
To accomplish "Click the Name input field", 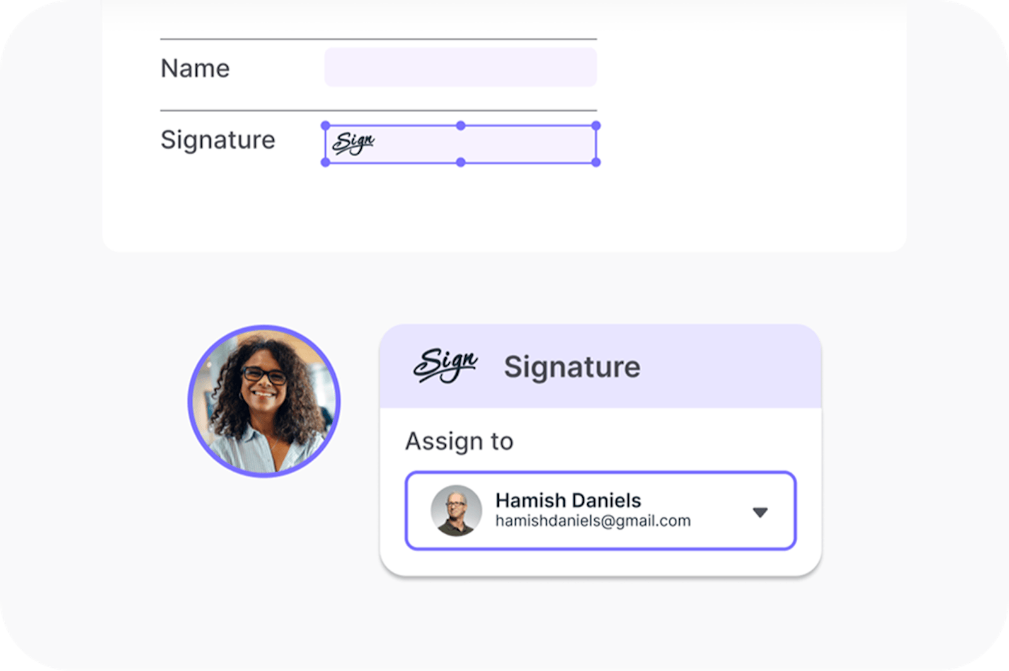I will pos(460,67).
